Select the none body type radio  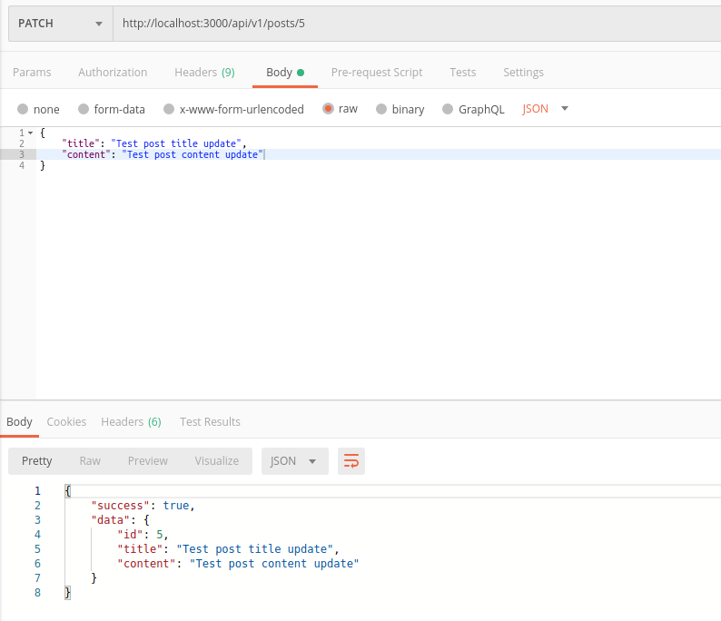click(23, 109)
